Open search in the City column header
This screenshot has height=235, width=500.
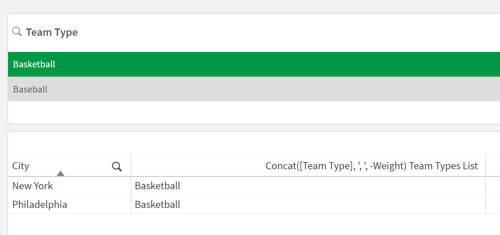tap(117, 166)
